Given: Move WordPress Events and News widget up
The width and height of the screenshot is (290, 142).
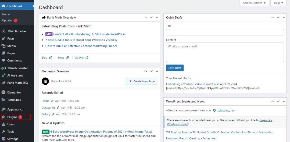Looking at the screenshot, I should [x=272, y=101].
